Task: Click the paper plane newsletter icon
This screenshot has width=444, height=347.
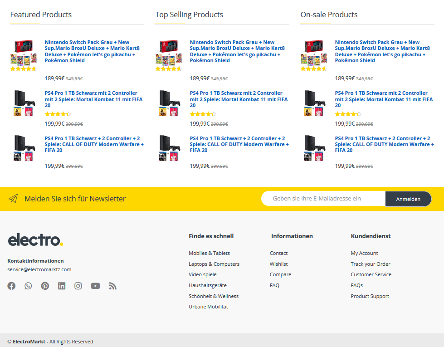Action: point(13,199)
